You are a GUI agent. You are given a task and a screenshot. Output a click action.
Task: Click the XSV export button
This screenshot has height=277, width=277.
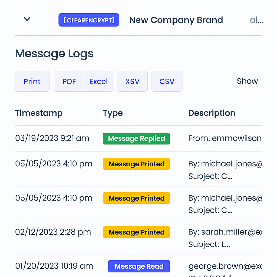click(132, 81)
